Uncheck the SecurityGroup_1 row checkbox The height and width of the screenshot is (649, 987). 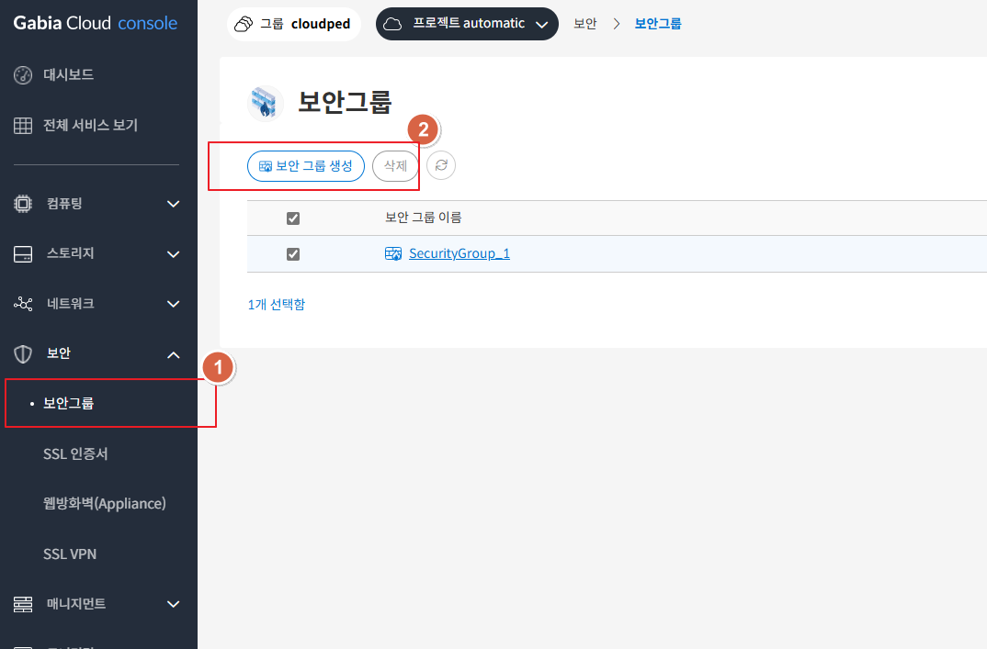tap(293, 254)
